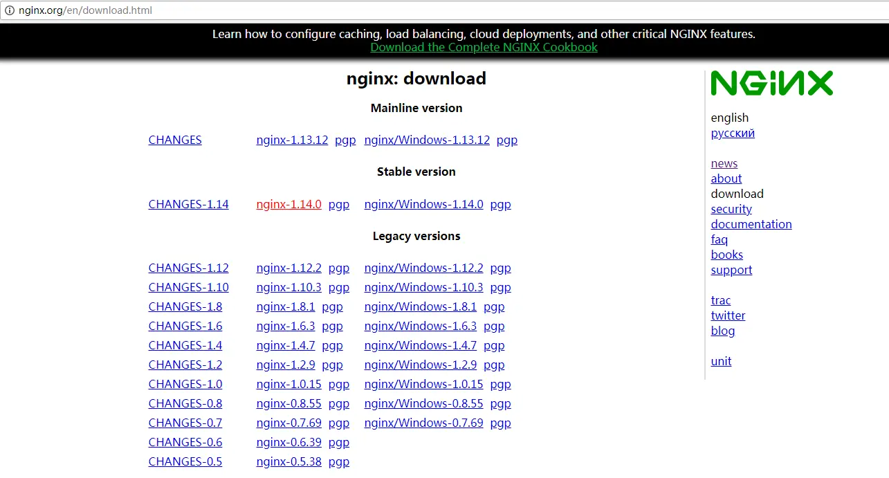
Task: Click the Mainline version heading
Action: click(x=416, y=108)
